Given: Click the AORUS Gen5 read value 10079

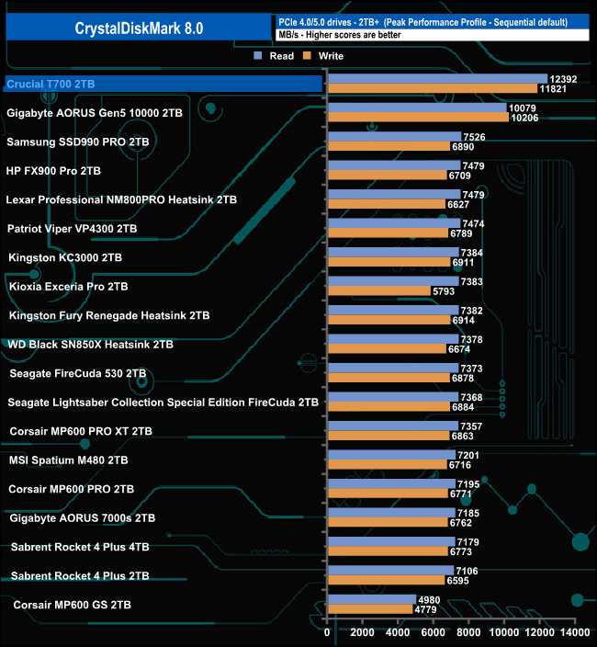Looking at the screenshot, I should coord(523,108).
